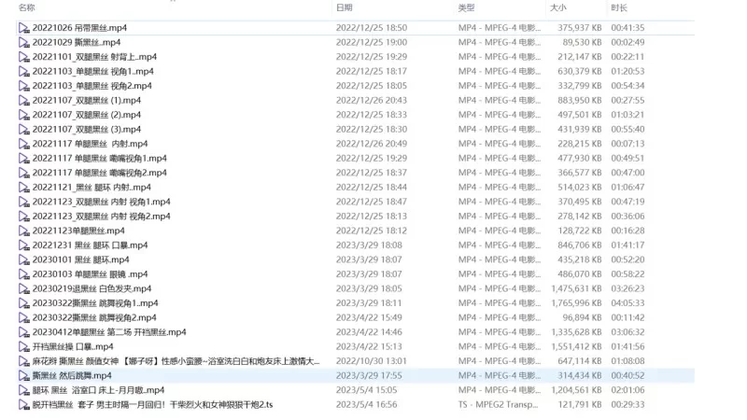Click the 类型 column header

tap(467, 7)
